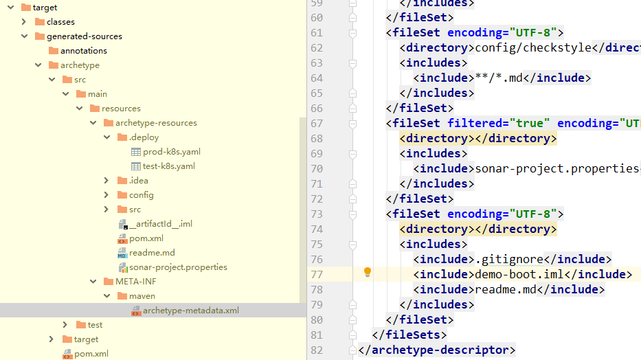Click the readme.md markdown file icon
641x360 pixels.
[122, 253]
